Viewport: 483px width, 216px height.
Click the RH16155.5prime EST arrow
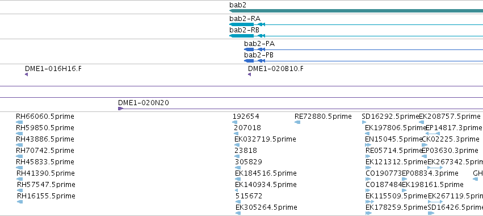[20, 202]
